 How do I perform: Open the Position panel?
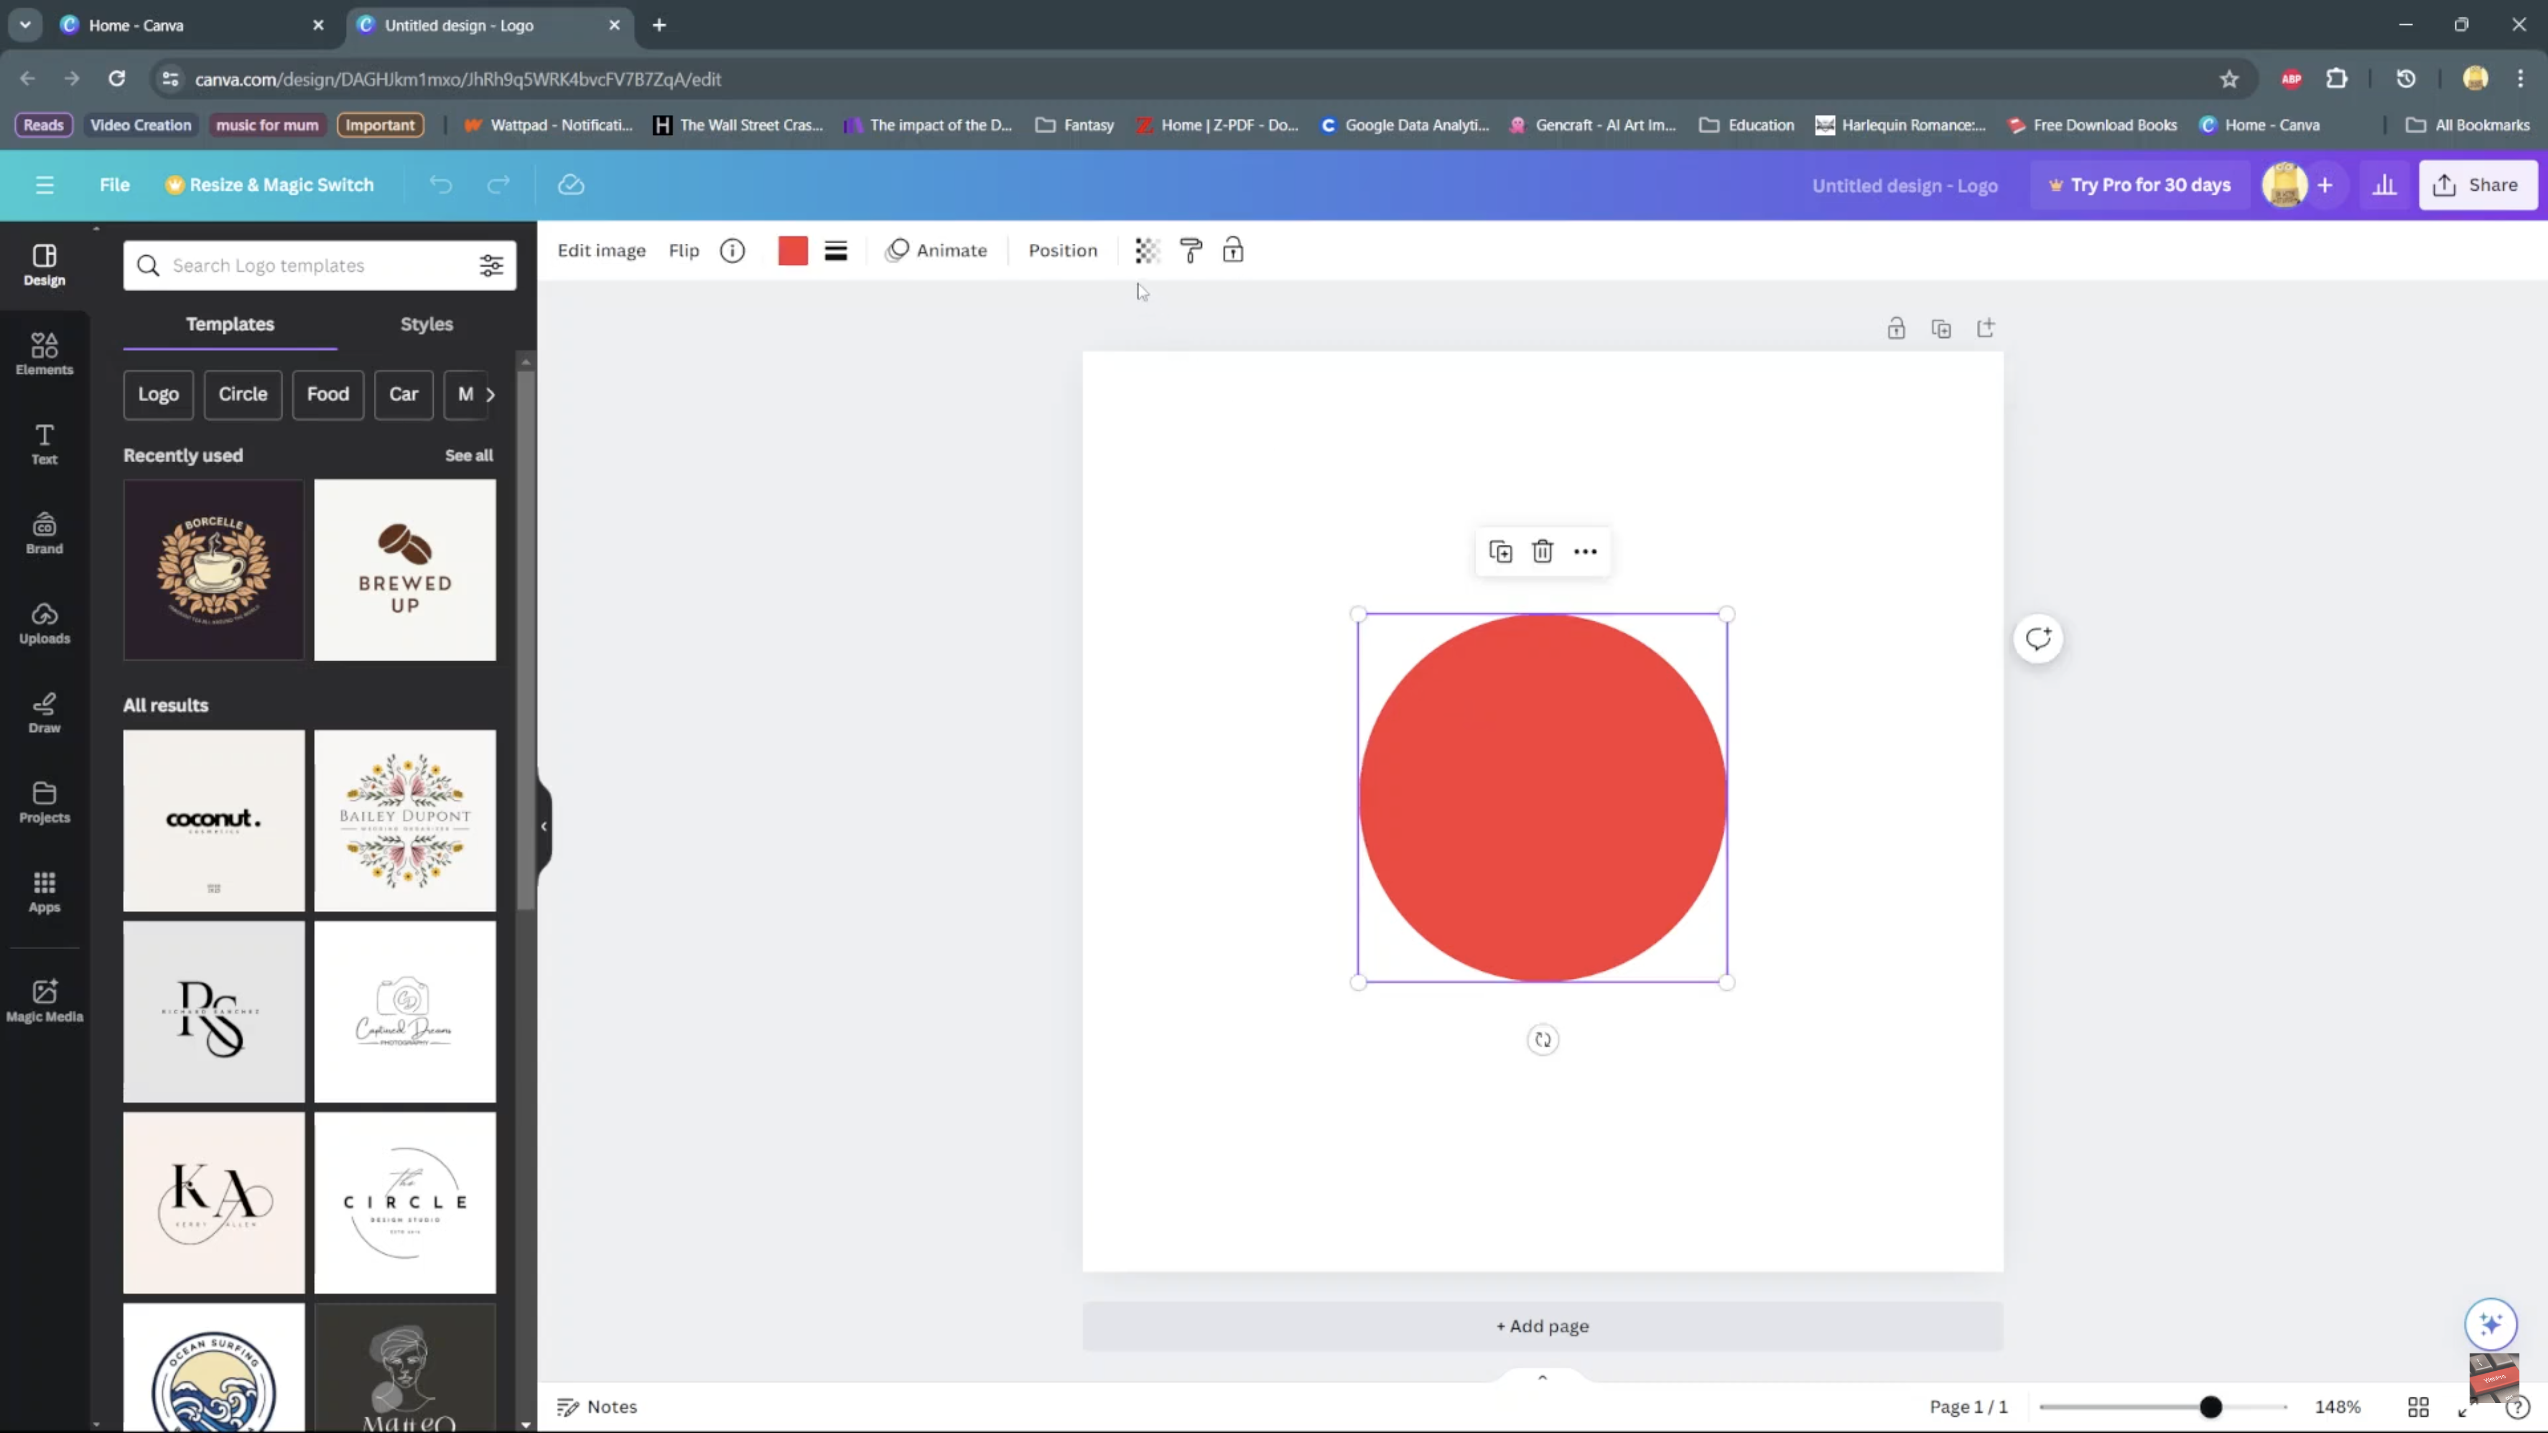pyautogui.click(x=1062, y=250)
